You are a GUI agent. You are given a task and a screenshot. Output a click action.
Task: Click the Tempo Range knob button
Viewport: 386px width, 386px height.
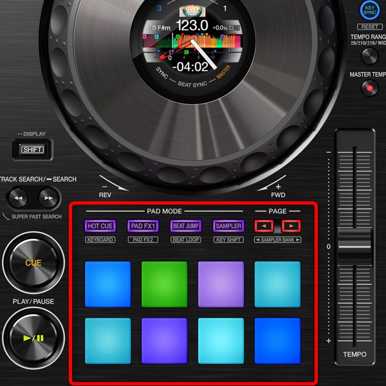point(369,56)
